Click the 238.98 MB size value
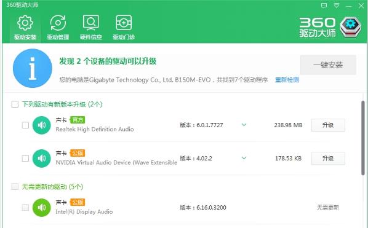368x228 pixels. (x=288, y=125)
